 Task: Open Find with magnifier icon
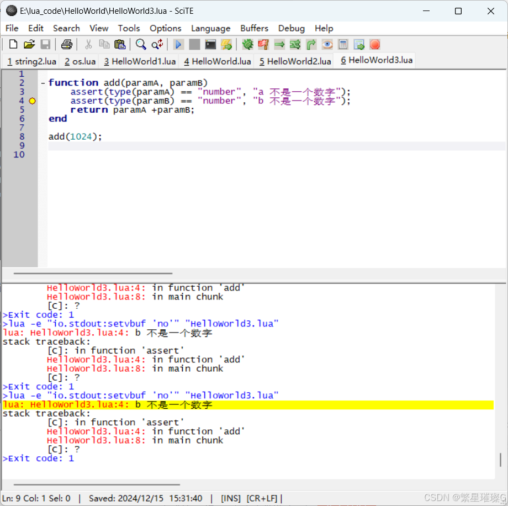click(x=141, y=44)
